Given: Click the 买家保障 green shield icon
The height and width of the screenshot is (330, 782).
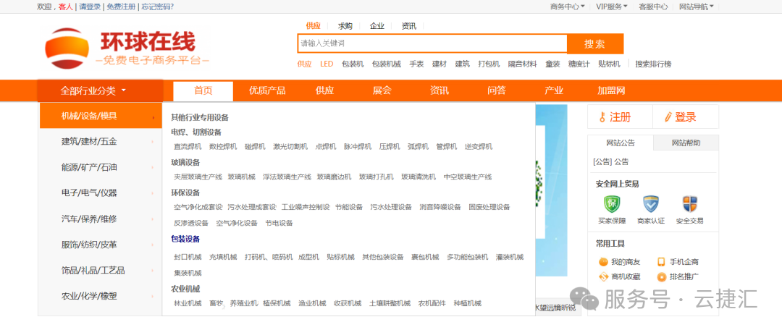Looking at the screenshot, I should pos(612,204).
